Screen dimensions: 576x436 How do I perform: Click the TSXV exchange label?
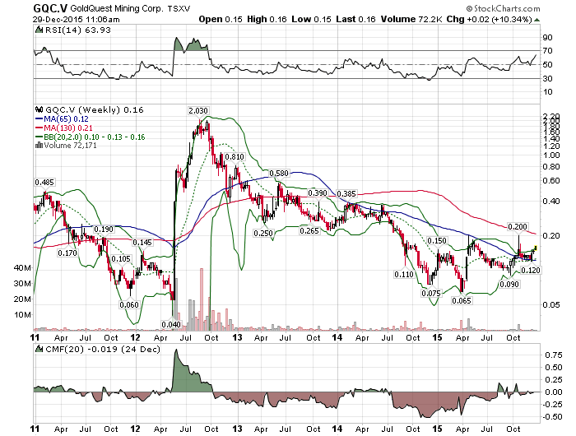coord(179,9)
